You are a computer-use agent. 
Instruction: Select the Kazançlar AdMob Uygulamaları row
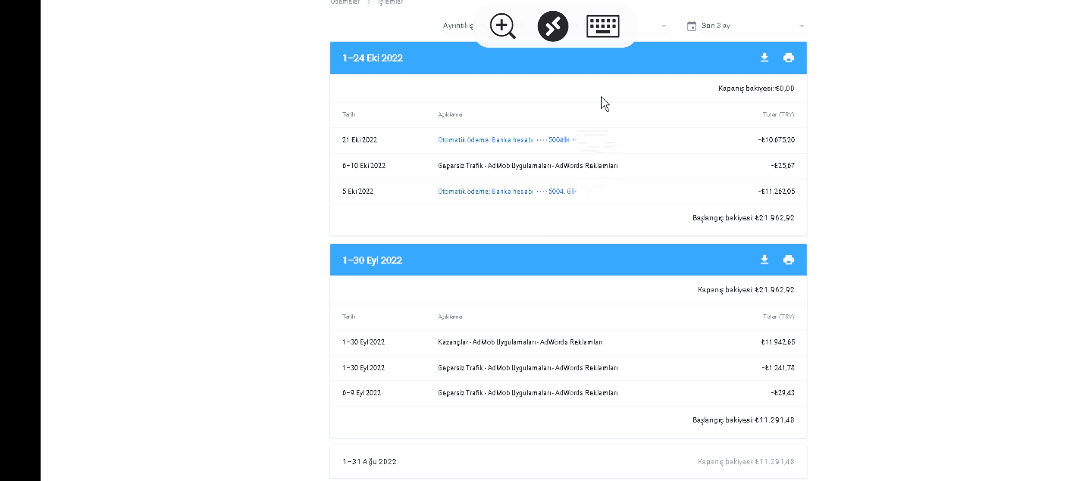[x=568, y=342]
